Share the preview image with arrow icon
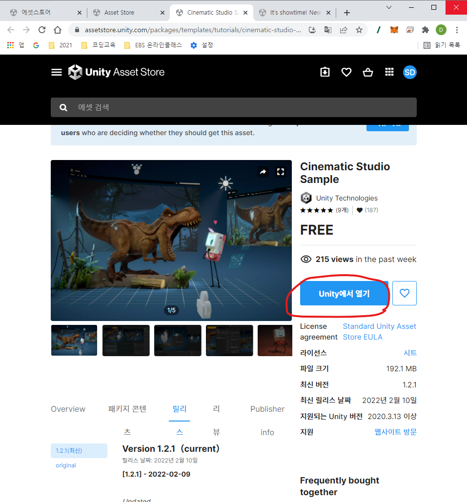 point(263,172)
